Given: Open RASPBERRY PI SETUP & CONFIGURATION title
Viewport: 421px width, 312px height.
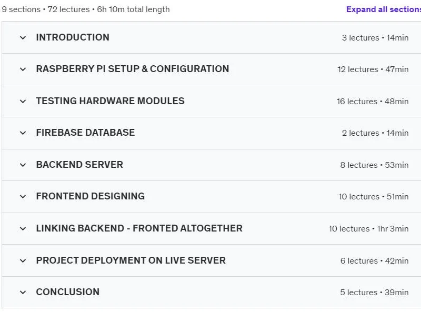Looking at the screenshot, I should coord(133,69).
